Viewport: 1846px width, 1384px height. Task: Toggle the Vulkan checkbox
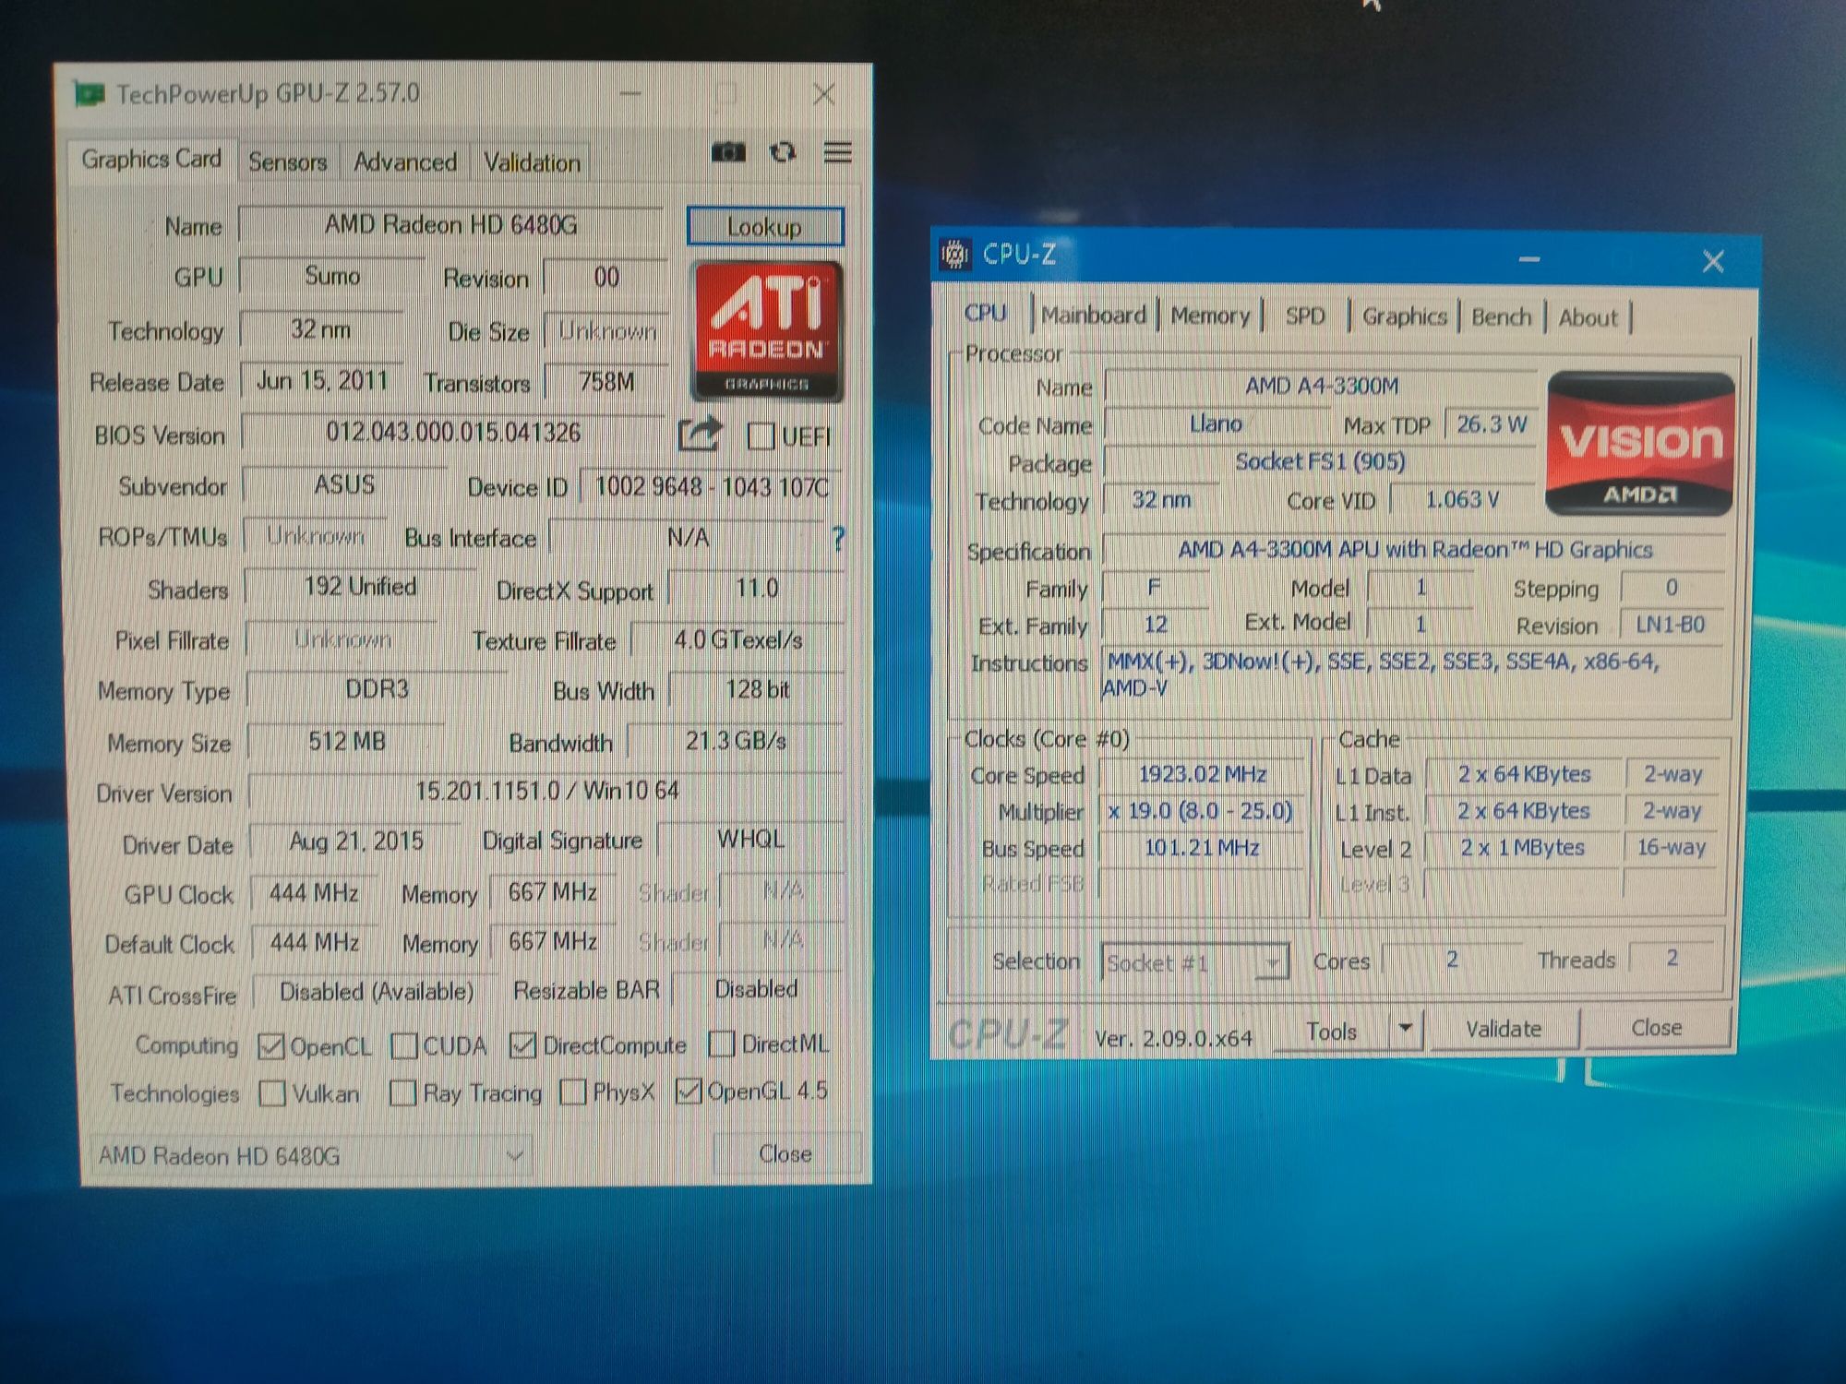[x=272, y=1093]
